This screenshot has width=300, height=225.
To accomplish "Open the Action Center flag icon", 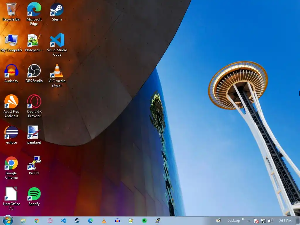I will tap(256, 221).
